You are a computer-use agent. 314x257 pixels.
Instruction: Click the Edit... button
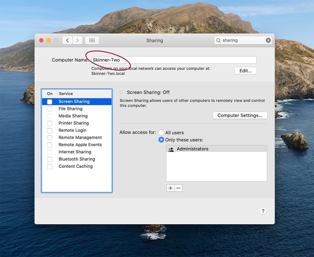coord(245,71)
